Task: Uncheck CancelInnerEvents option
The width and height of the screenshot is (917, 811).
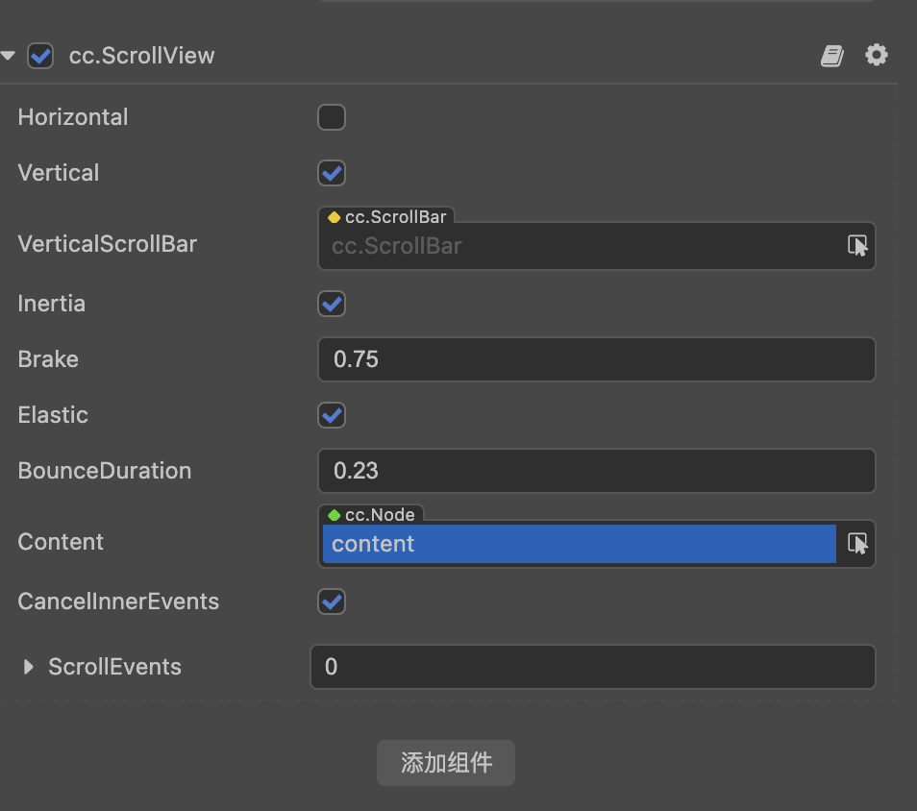Action: coord(332,602)
